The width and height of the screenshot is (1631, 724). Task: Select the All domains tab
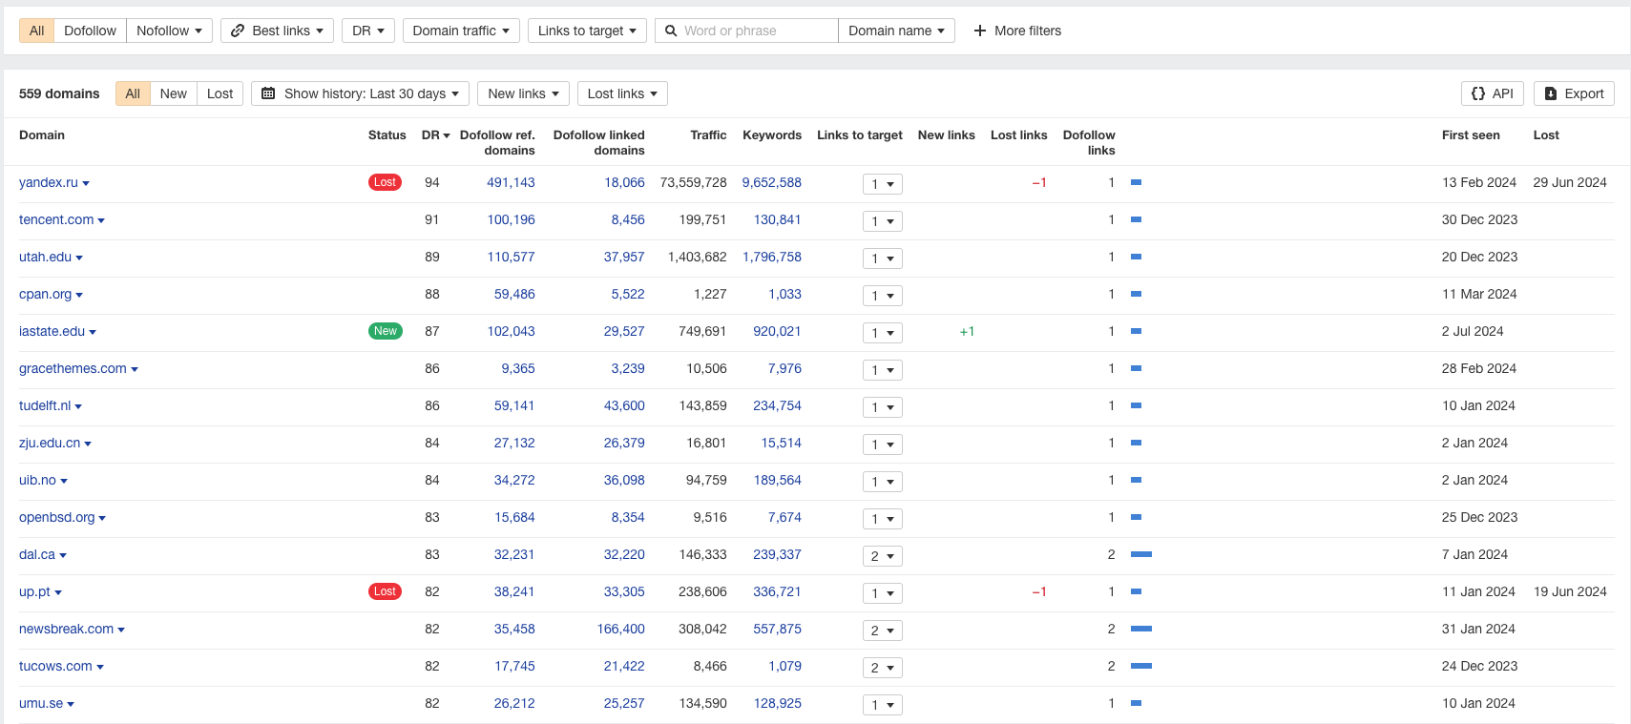pyautogui.click(x=133, y=93)
